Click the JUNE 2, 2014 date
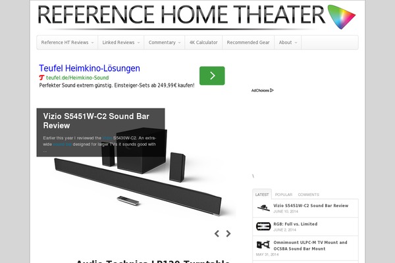Viewport: 395px width, 263px height. 284,229
